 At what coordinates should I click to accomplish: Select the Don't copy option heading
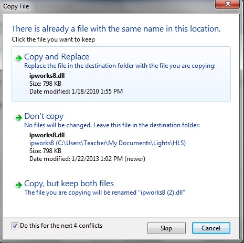click(44, 116)
